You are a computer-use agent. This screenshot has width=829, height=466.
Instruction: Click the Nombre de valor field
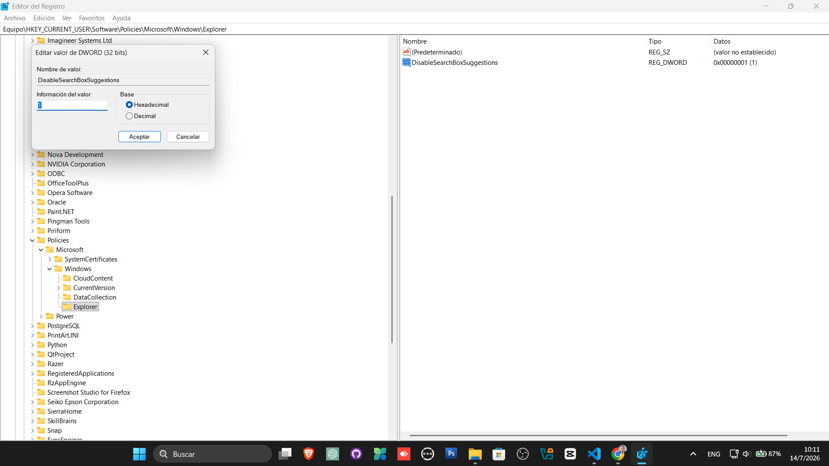point(123,80)
